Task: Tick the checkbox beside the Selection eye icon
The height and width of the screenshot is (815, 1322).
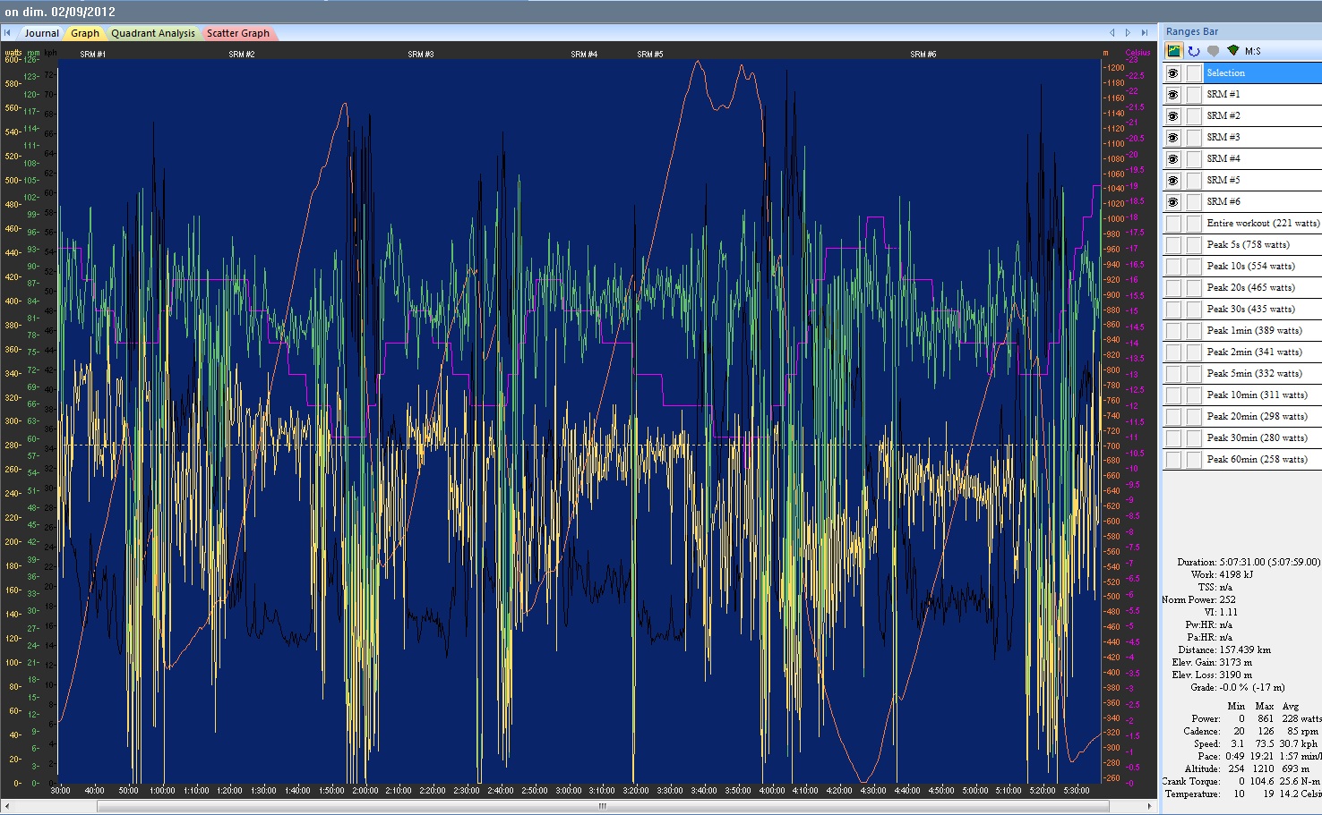Action: coord(1194,73)
